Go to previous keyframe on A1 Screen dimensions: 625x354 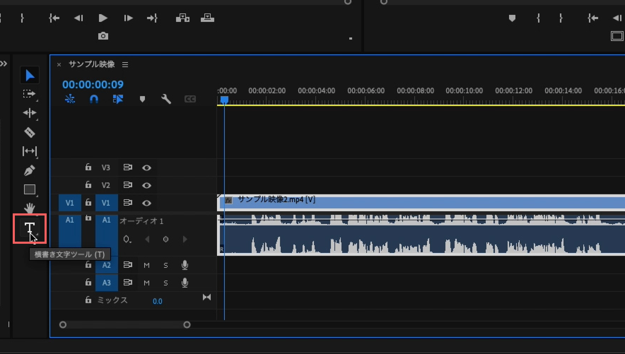(147, 240)
